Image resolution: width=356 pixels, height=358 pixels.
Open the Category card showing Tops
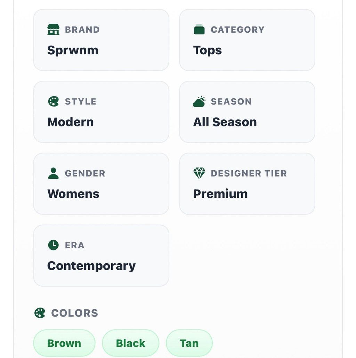click(x=247, y=40)
